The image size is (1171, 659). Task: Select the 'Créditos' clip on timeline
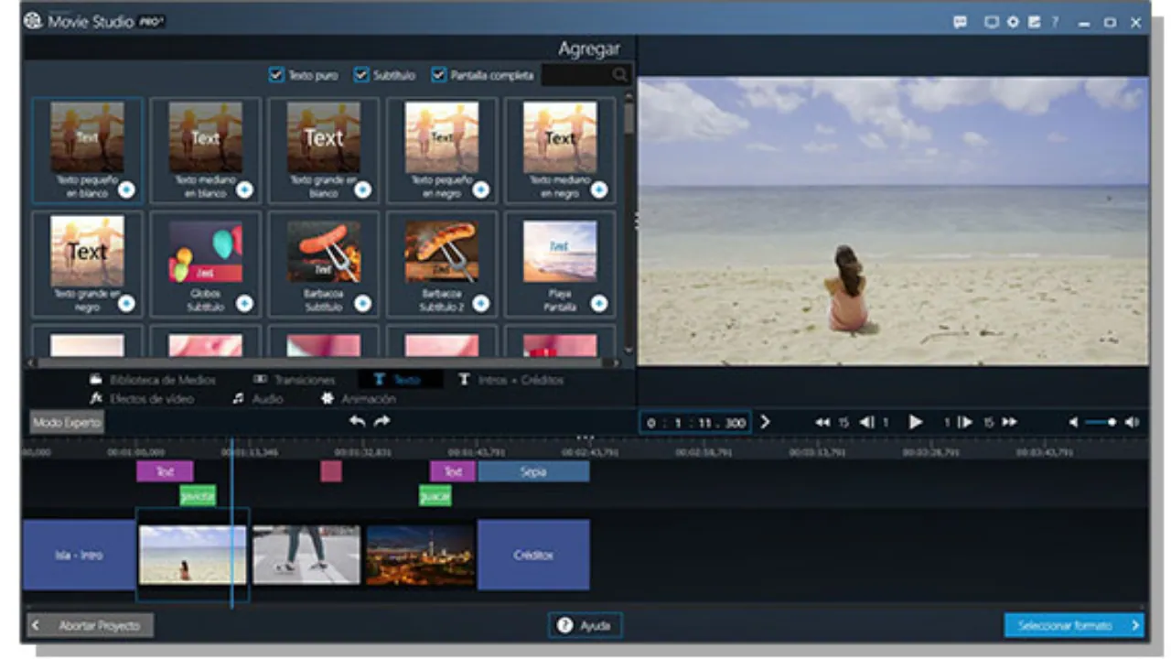coord(533,555)
